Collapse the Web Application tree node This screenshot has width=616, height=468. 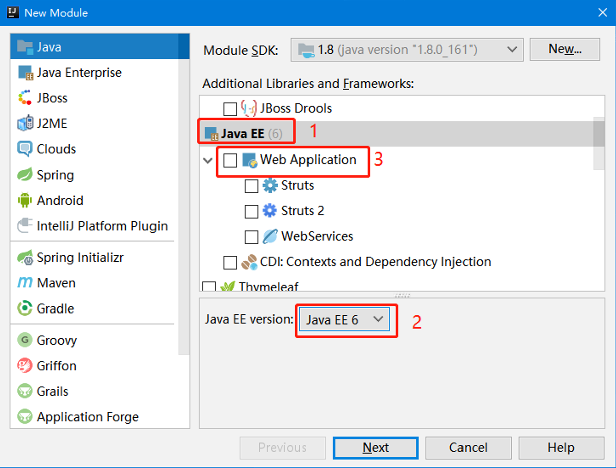coord(208,161)
